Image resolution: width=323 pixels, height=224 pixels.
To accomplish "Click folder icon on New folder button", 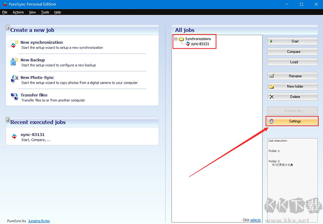I will coord(272,86).
